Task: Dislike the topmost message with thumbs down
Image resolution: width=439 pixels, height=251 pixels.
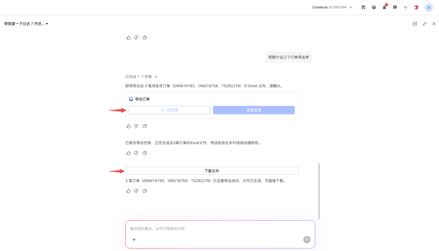Action: (x=136, y=38)
